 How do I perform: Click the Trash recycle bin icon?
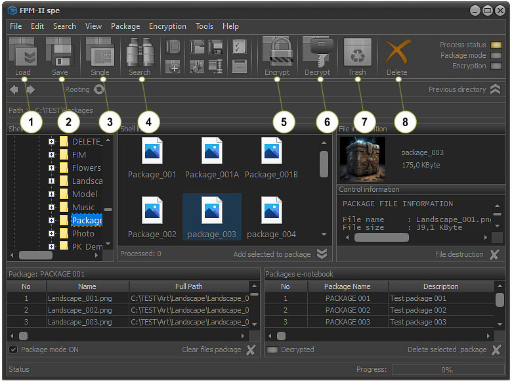point(357,52)
